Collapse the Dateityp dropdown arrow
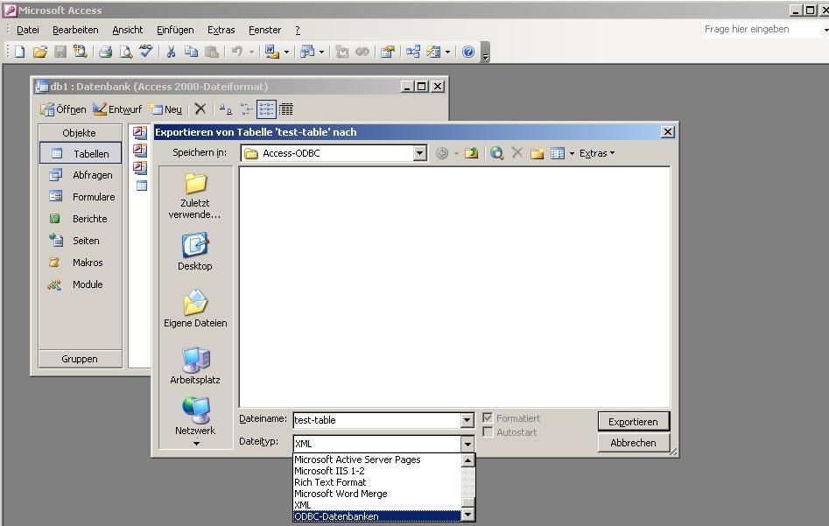This screenshot has width=829, height=526. [x=467, y=444]
